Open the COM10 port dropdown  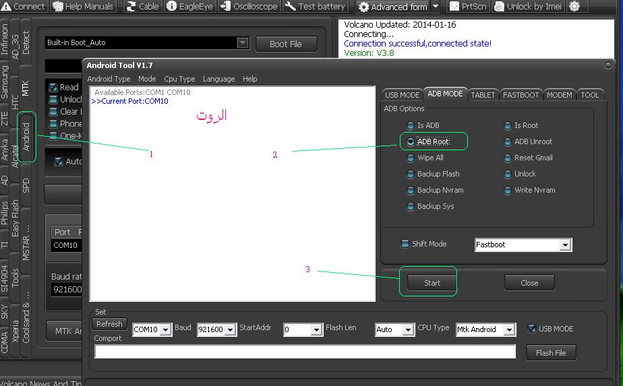point(166,329)
